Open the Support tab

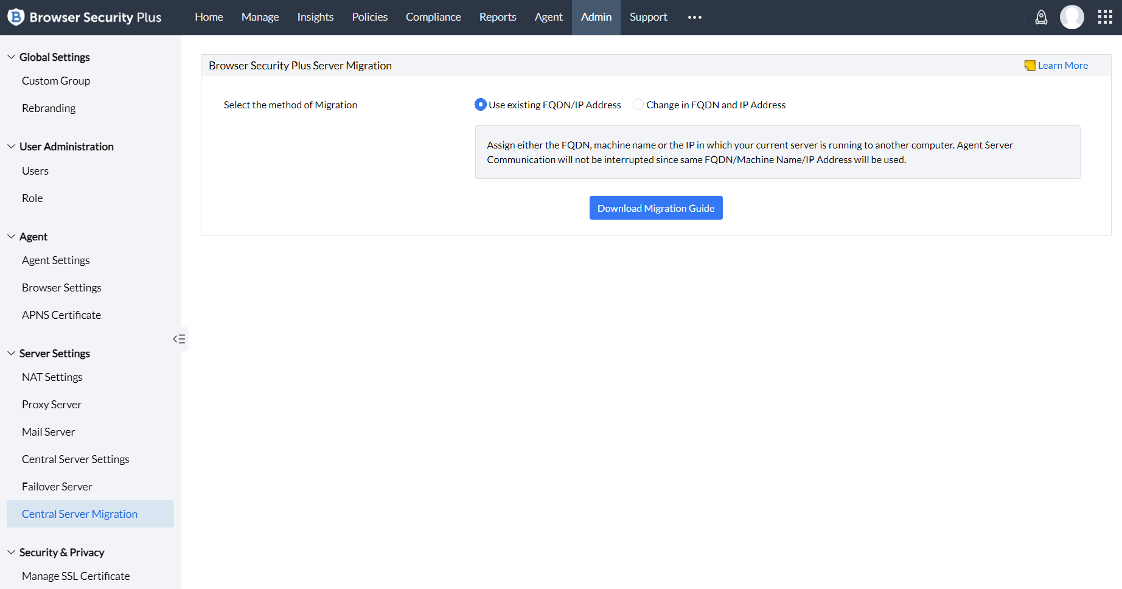pos(649,17)
